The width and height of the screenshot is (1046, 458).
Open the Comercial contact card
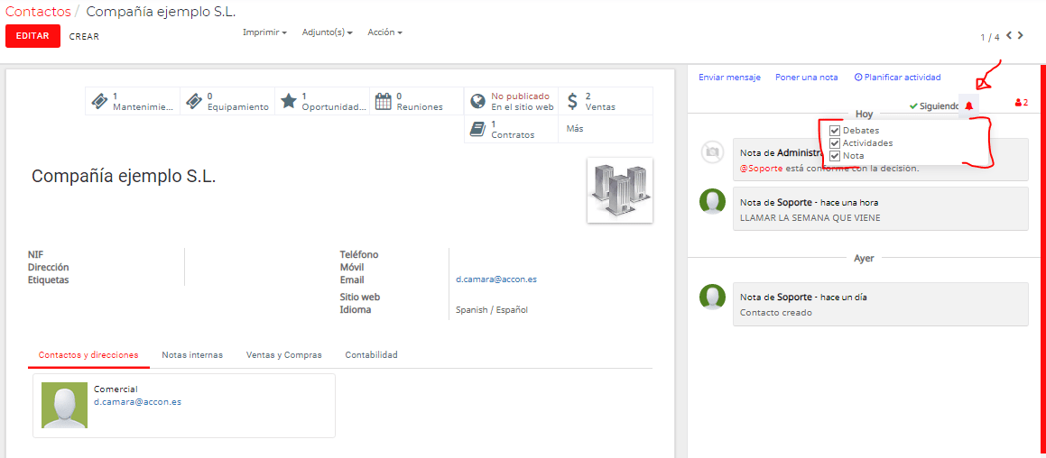pyautogui.click(x=184, y=406)
